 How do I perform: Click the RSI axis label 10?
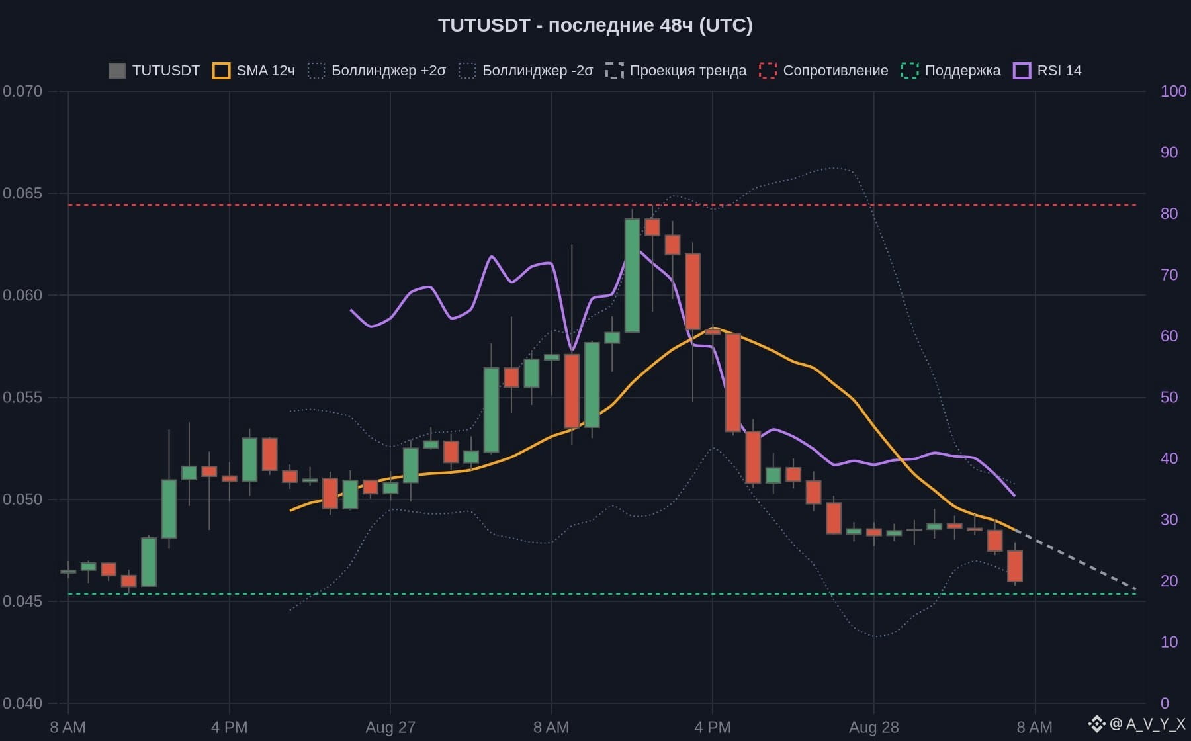[1169, 642]
